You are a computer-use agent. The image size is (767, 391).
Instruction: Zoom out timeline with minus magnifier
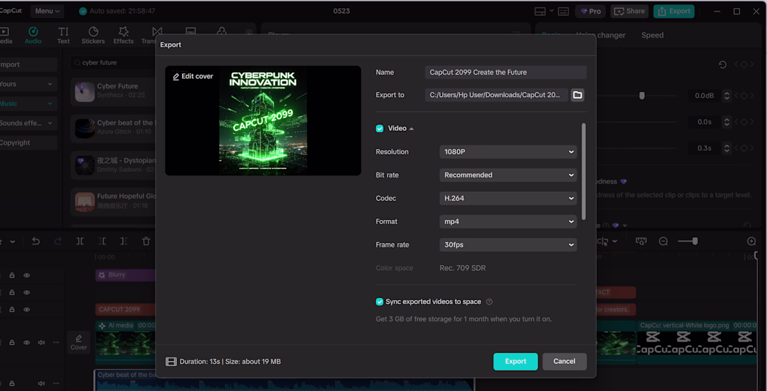(663, 241)
